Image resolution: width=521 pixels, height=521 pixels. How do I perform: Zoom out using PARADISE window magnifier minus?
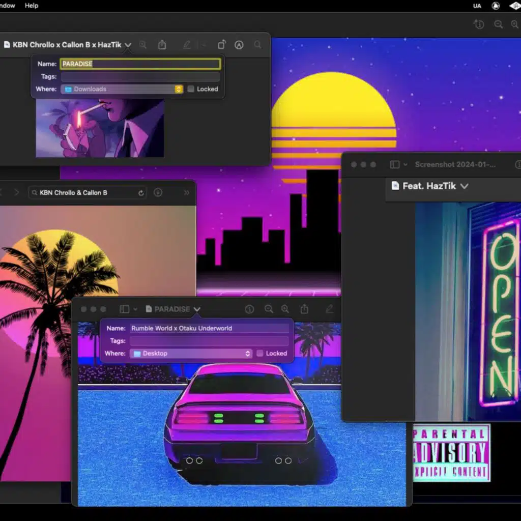click(269, 309)
